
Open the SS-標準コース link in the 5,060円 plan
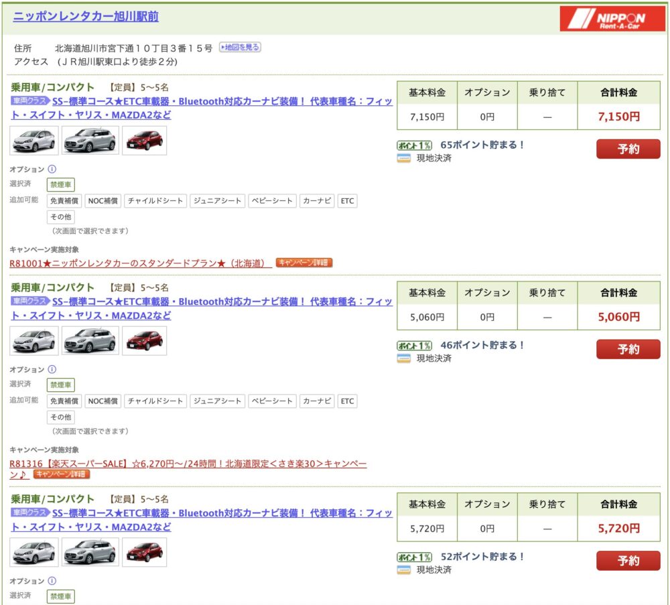coord(202,308)
